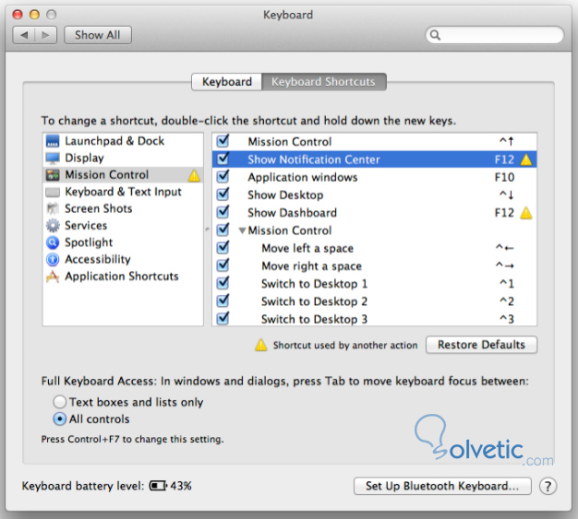Click Restore Defaults
Image resolution: width=578 pixels, height=519 pixels.
coord(481,345)
